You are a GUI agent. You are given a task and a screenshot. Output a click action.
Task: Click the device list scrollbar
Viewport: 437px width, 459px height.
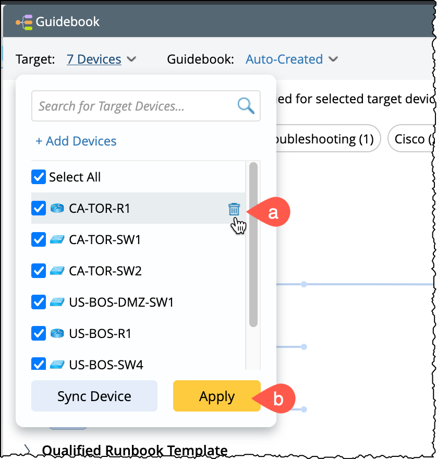(x=253, y=245)
